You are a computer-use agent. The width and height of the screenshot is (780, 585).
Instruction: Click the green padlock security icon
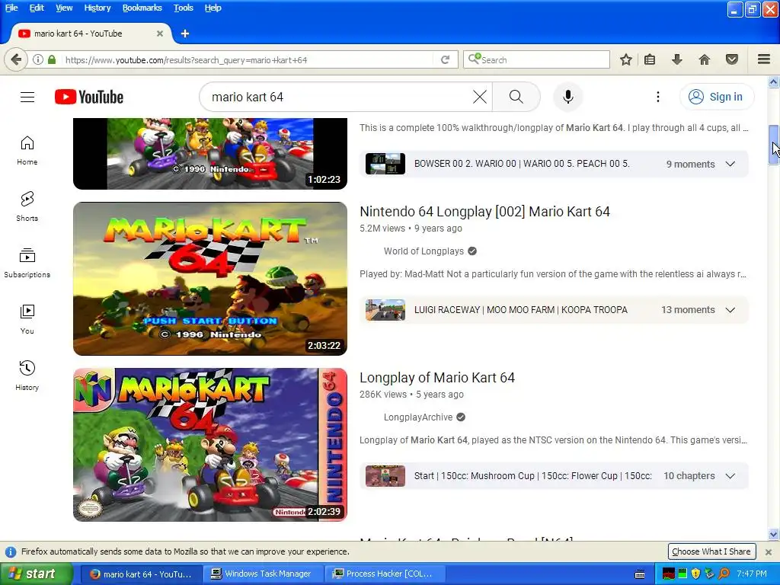pyautogui.click(x=52, y=59)
